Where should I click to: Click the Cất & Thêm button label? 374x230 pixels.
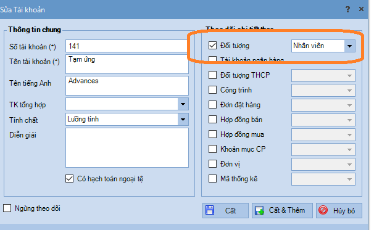coord(287,210)
